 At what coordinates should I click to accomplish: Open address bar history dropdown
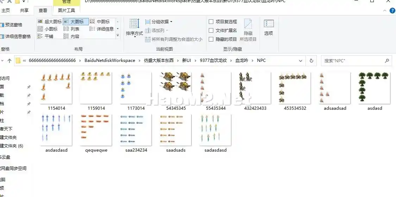tap(301, 61)
